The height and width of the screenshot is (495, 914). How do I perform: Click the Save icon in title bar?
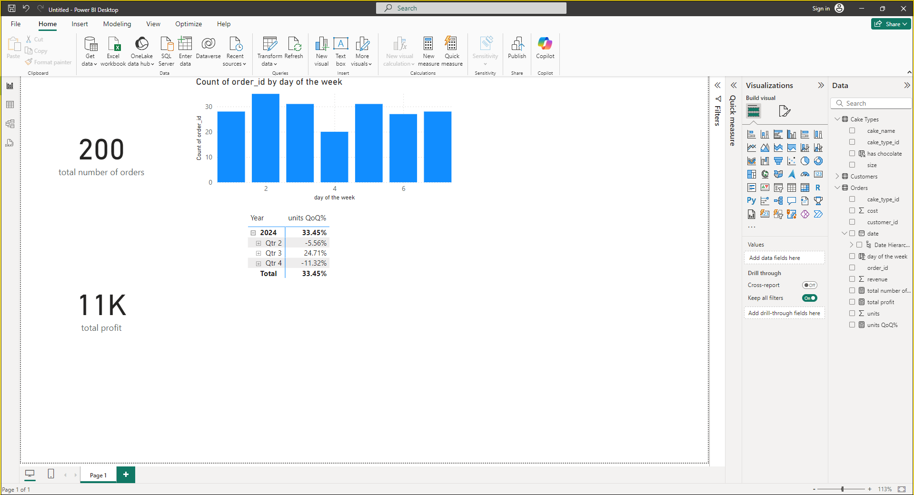(x=12, y=9)
